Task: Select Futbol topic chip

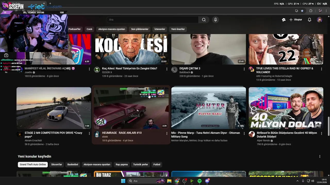Action: (x=157, y=165)
